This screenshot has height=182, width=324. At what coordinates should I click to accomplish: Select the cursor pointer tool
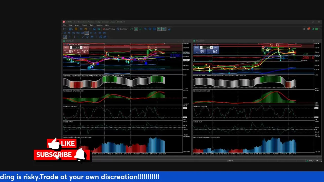pos(65,37)
